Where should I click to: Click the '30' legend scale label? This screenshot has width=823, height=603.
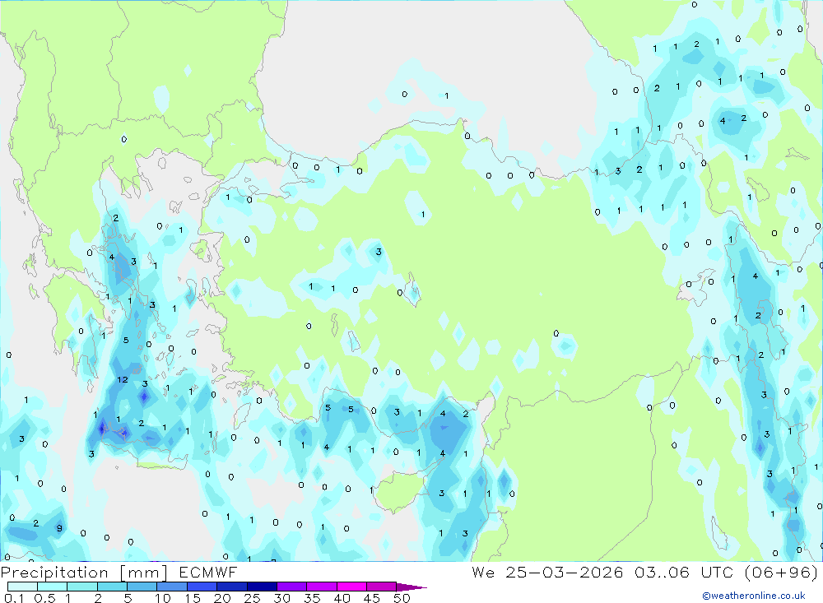pos(282,598)
